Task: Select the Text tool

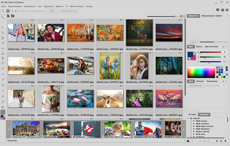Action: point(3,91)
